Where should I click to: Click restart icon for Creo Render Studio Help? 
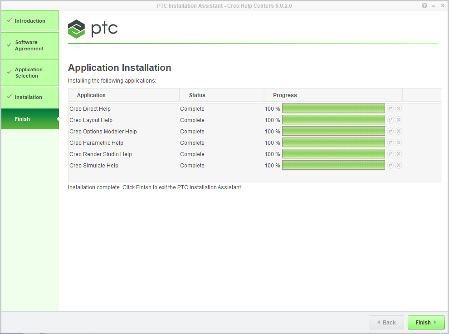pyautogui.click(x=390, y=154)
